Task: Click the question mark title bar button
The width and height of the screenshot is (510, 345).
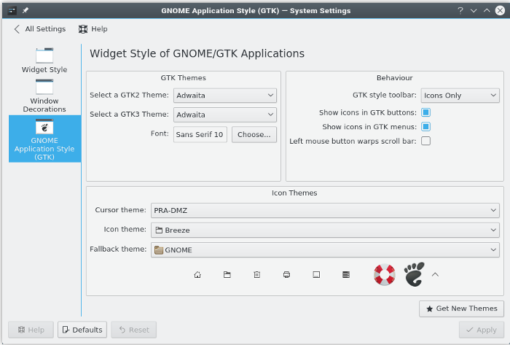Action: point(460,10)
